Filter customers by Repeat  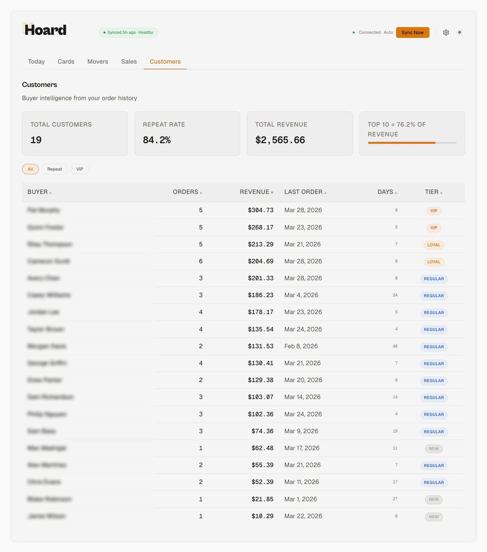pos(54,169)
